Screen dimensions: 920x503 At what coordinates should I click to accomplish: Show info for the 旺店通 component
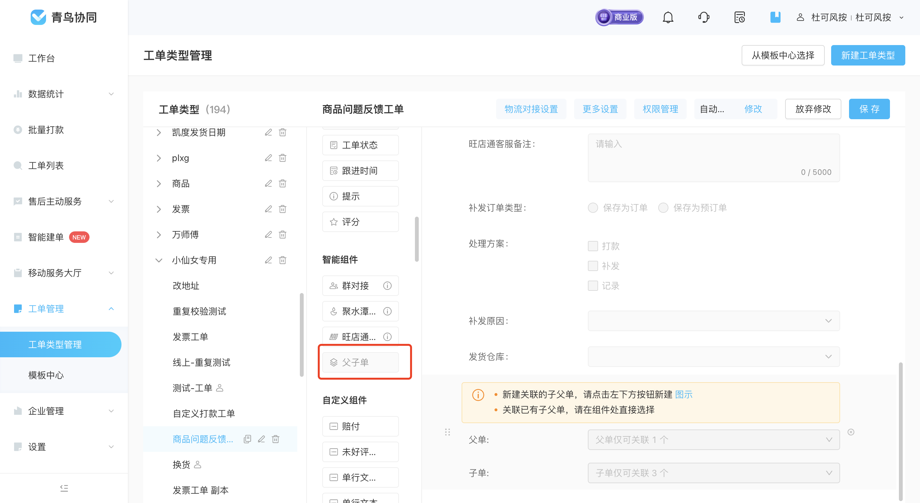387,337
